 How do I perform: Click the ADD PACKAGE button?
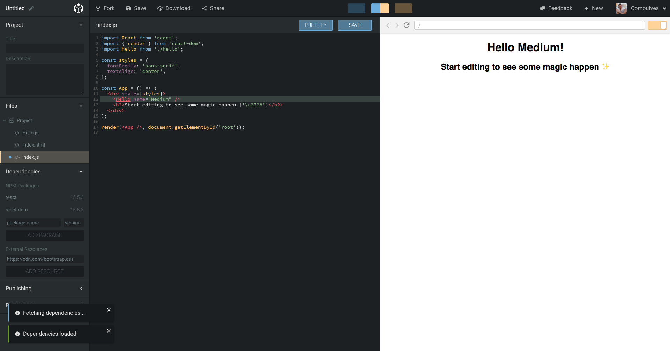tap(44, 235)
